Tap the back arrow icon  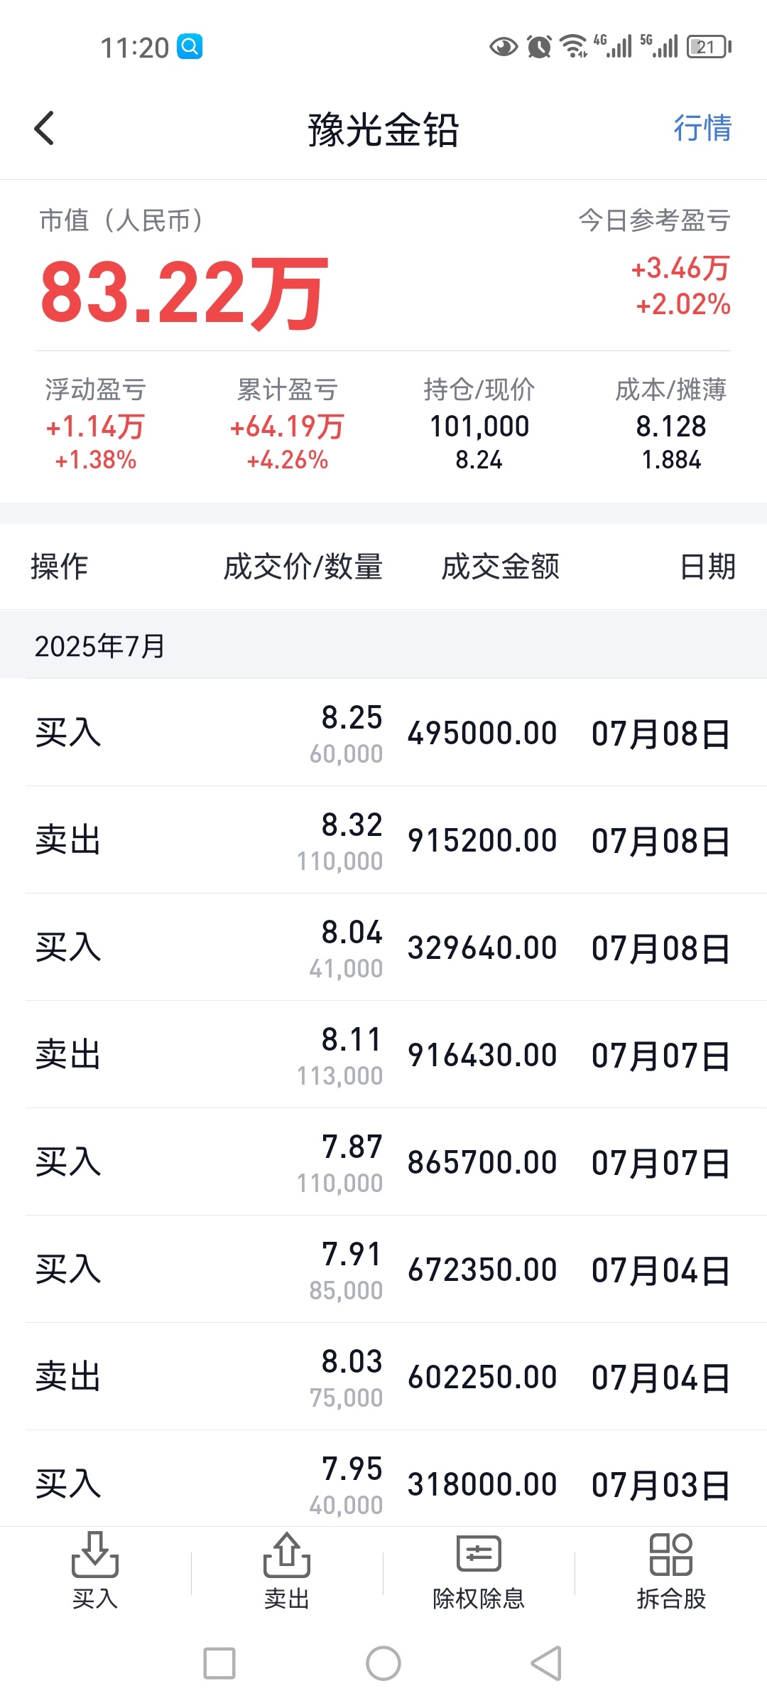tap(44, 129)
